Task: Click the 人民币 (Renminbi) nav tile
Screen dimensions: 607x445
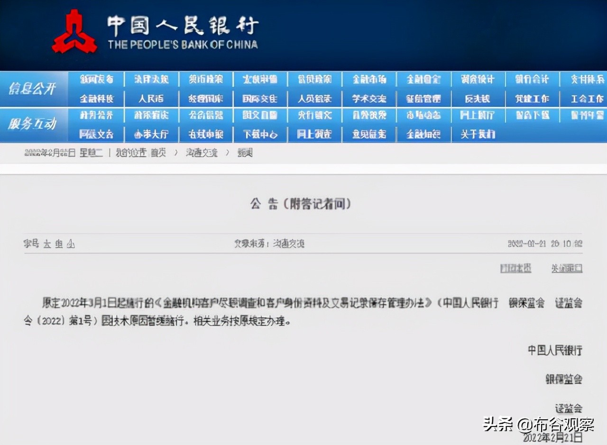Action: 151,99
